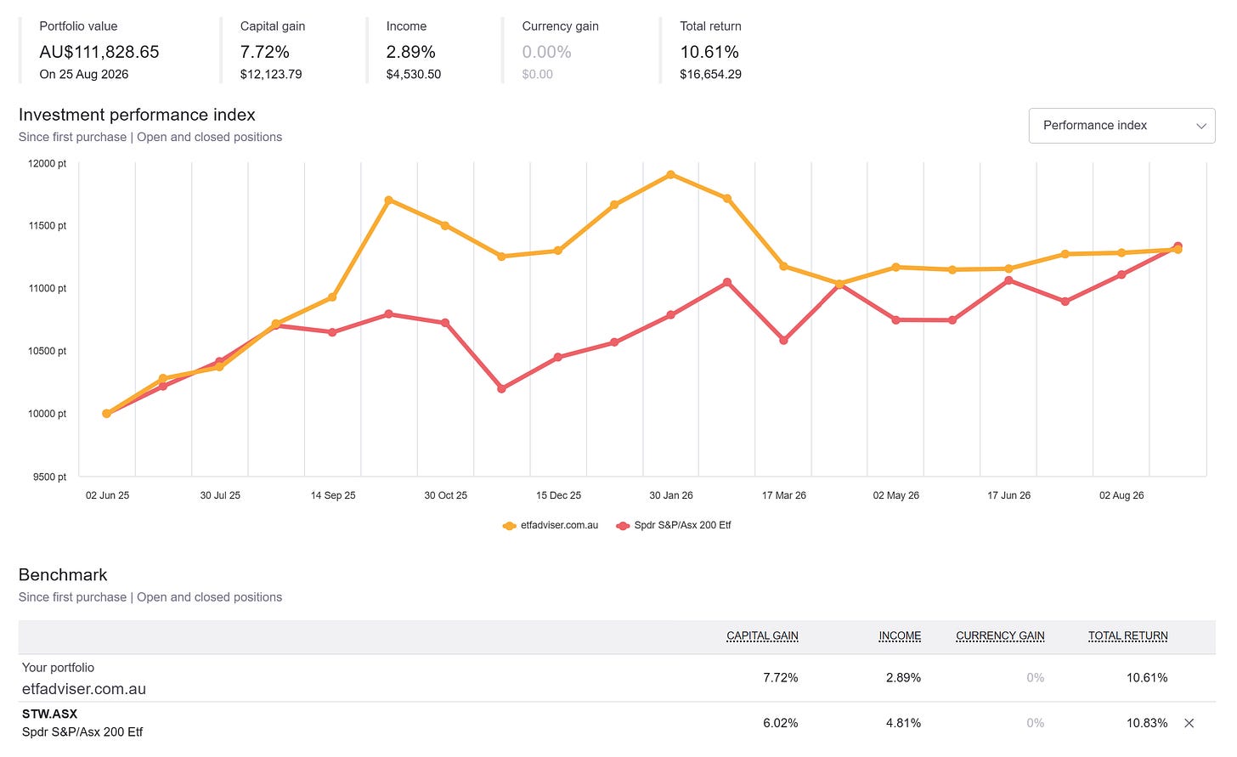Remove the STW.ASX benchmark row
The image size is (1237, 757).
pyautogui.click(x=1189, y=723)
